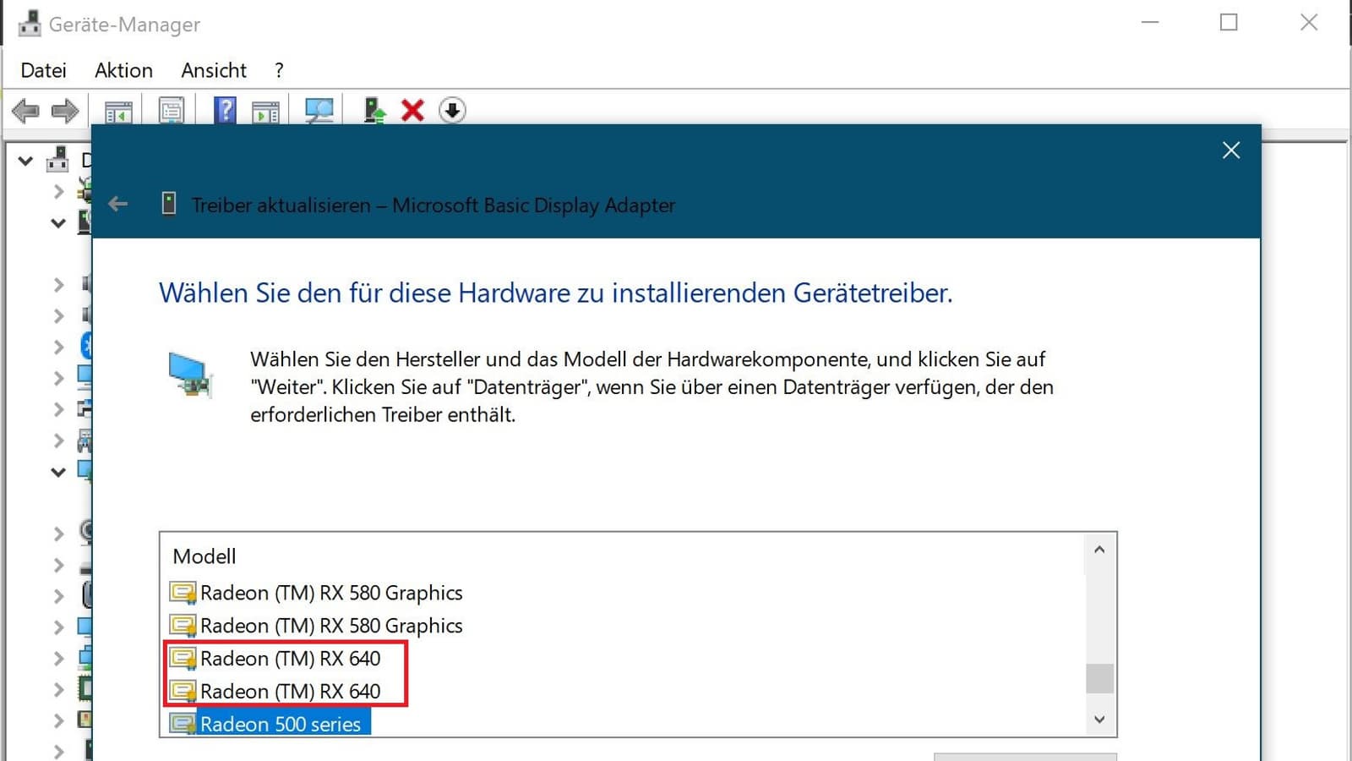The image size is (1352, 761).
Task: Click the update driver icon with green arrow
Action: (x=373, y=111)
